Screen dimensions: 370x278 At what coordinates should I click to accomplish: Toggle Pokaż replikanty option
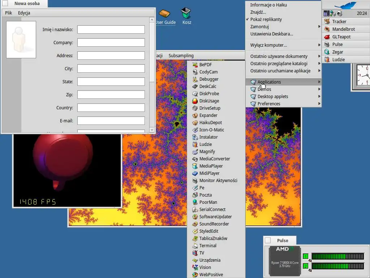point(283,20)
